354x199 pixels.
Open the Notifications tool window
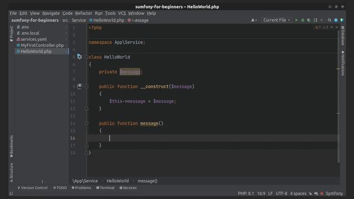[x=343, y=63]
